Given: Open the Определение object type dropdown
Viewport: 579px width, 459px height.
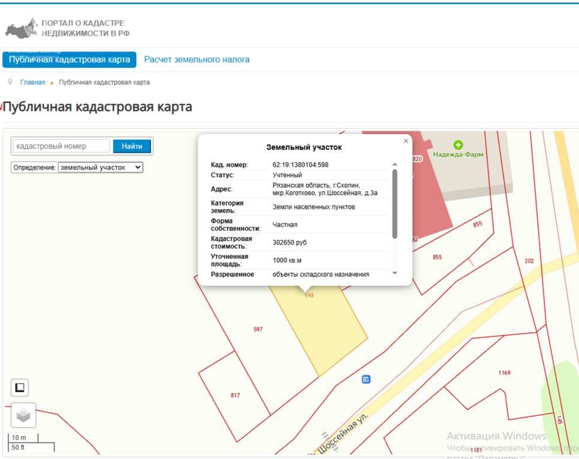Looking at the screenshot, I should tap(101, 168).
